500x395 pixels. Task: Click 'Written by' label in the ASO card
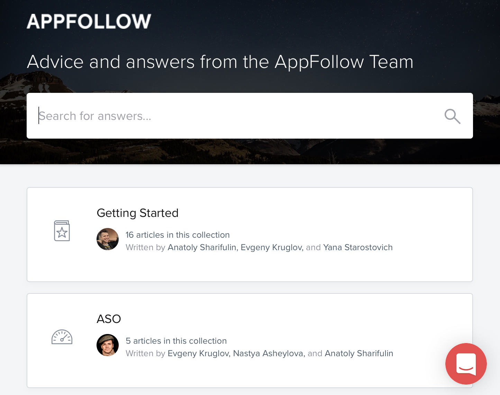145,353
